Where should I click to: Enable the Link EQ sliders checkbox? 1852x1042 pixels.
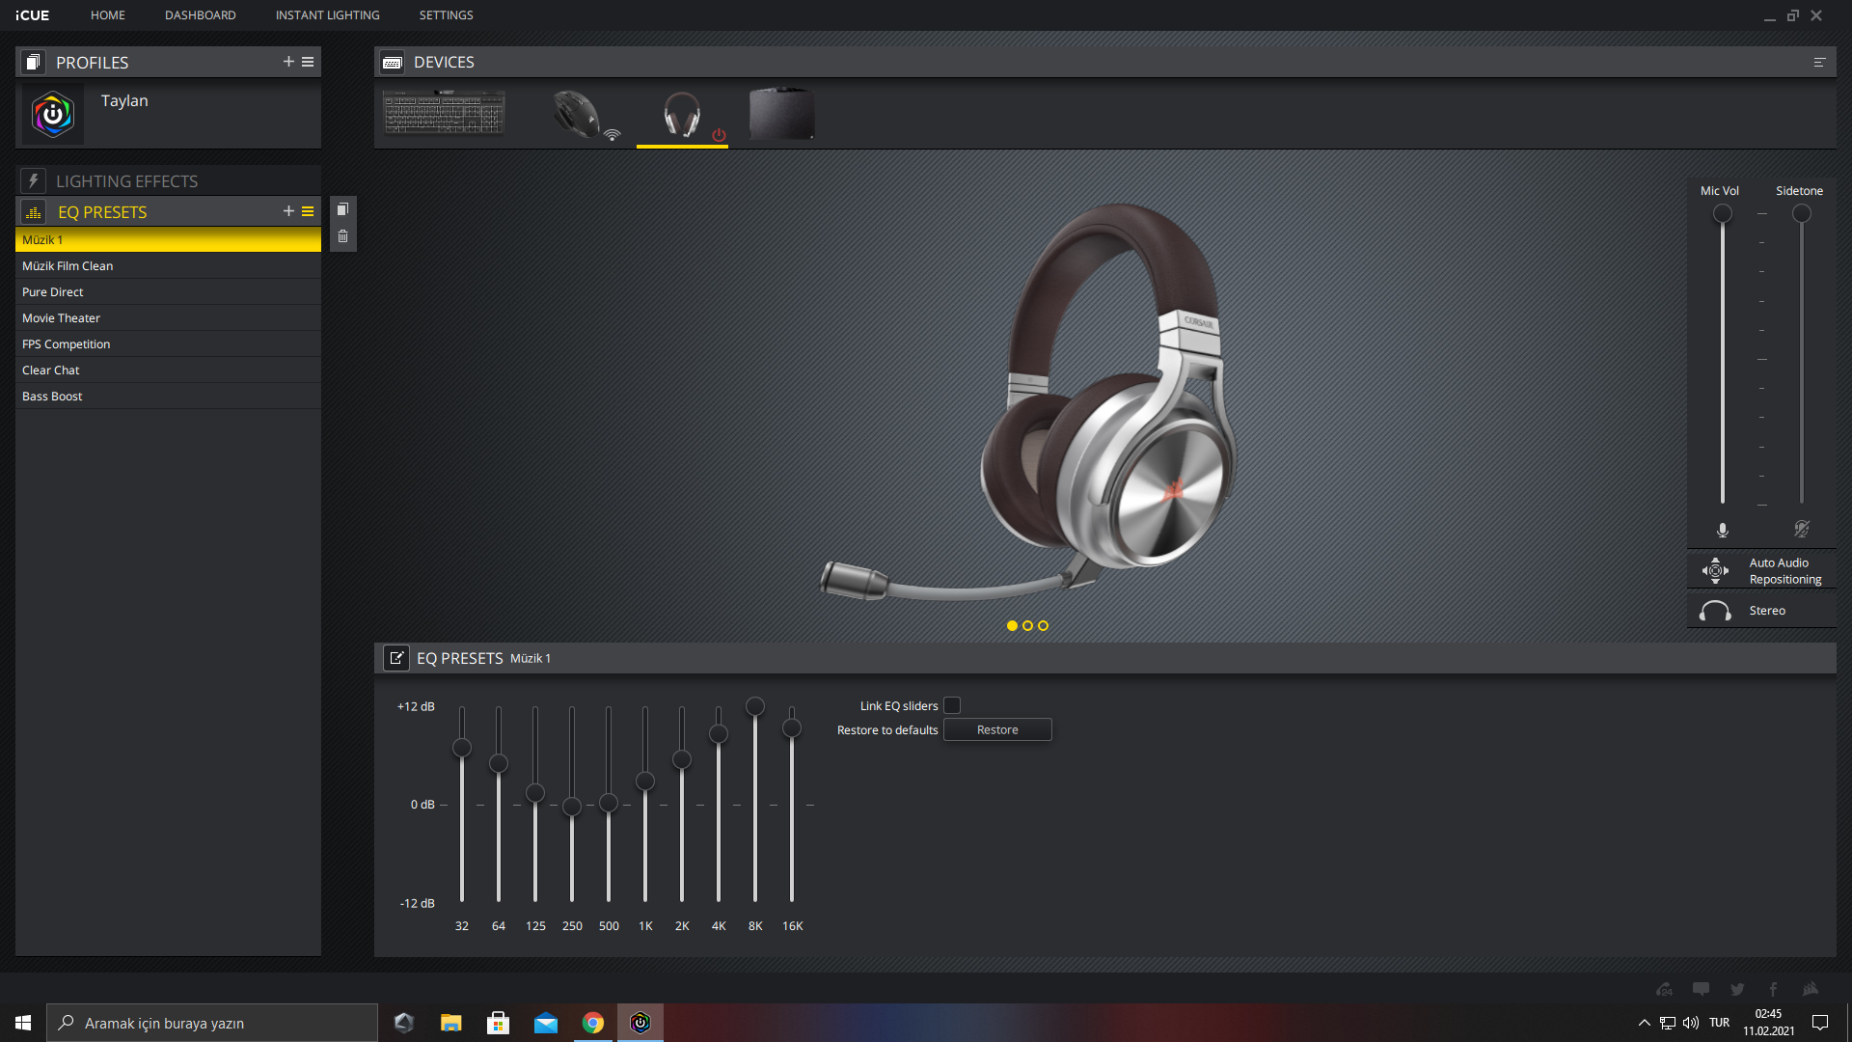click(x=952, y=705)
